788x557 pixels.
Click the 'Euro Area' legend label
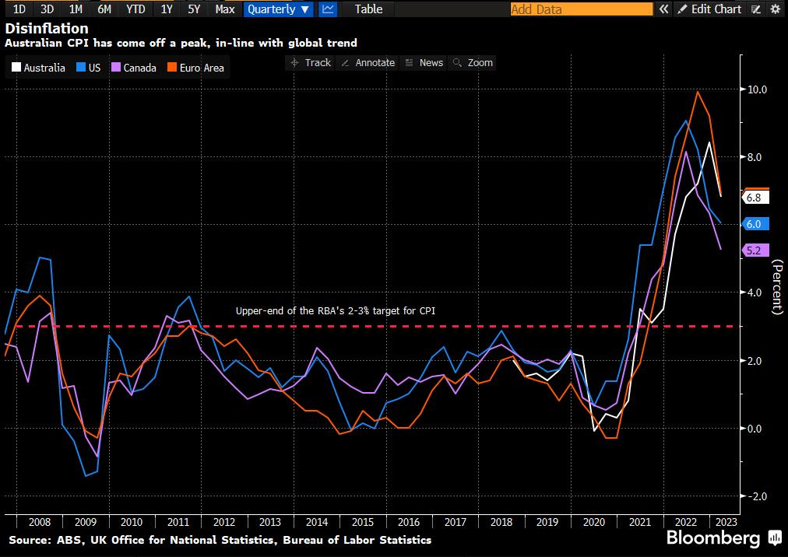tap(202, 68)
